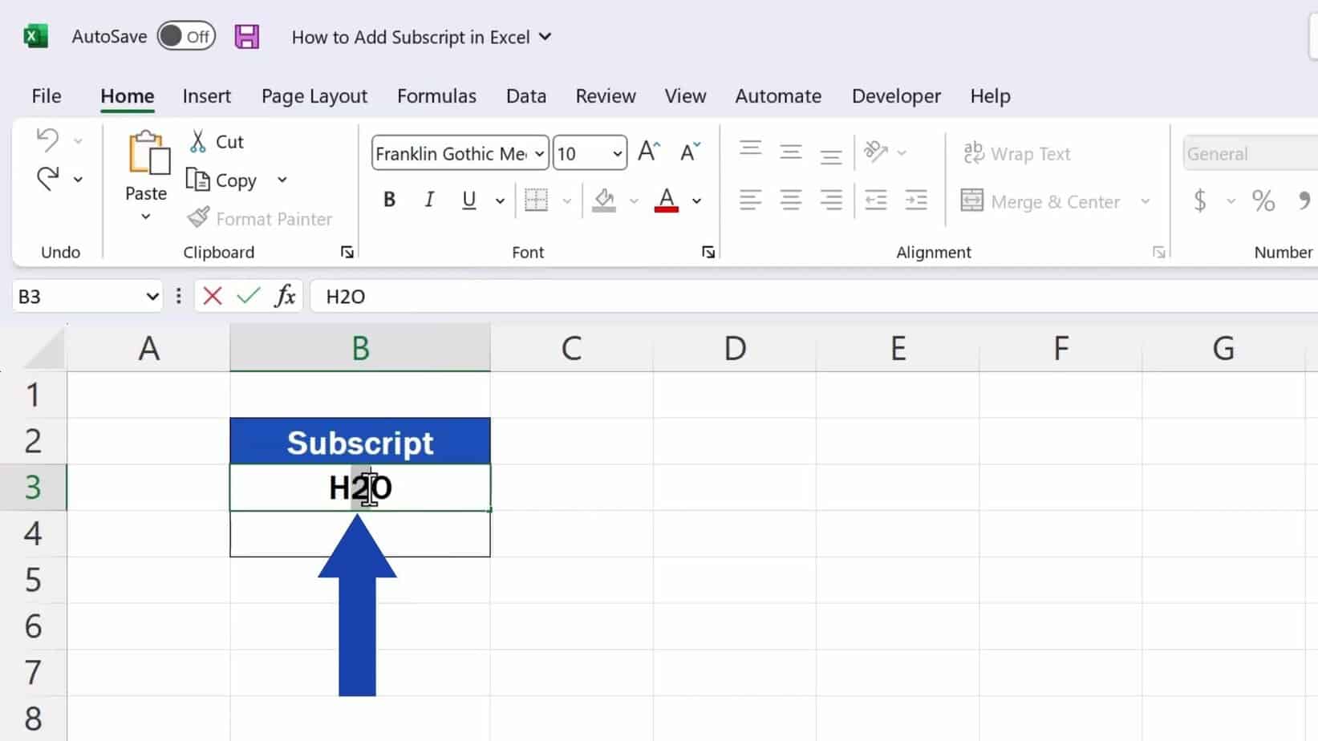1318x741 pixels.
Task: Open the font name dropdown
Action: (x=539, y=153)
